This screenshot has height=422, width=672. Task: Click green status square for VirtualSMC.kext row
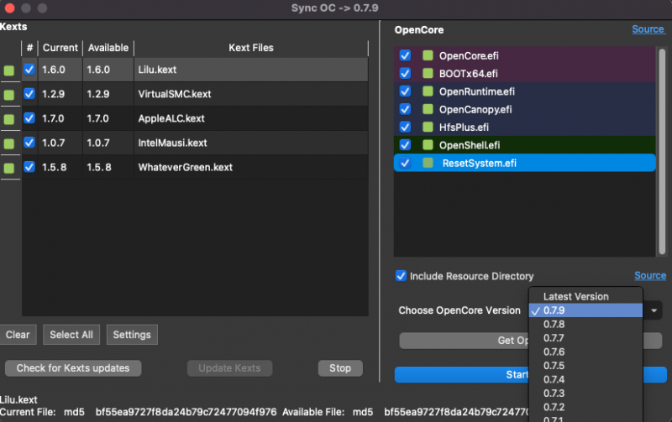tap(8, 95)
